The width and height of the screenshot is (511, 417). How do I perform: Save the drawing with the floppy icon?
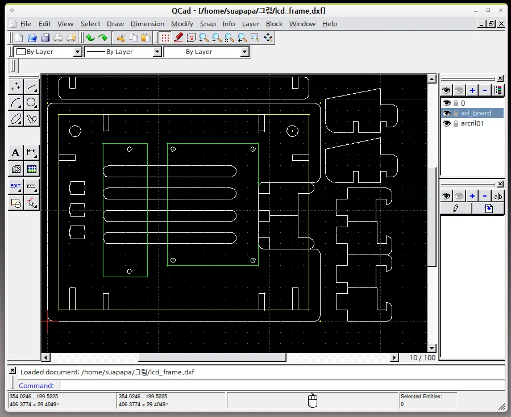[x=45, y=37]
